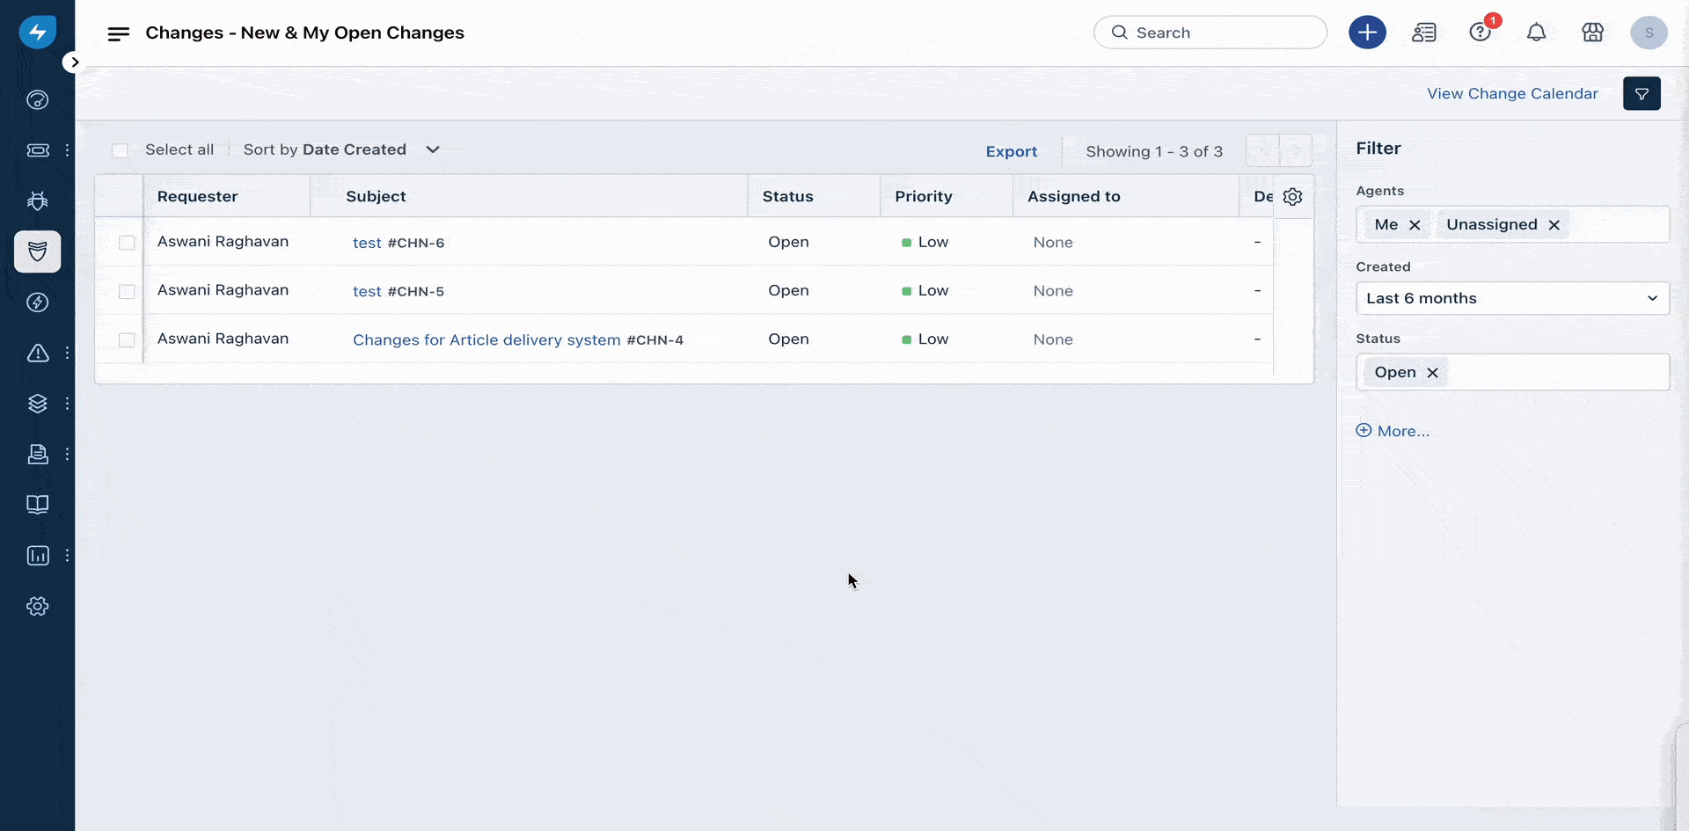This screenshot has height=831, width=1689.
Task: Open more options beside Reports icon
Action: (67, 556)
